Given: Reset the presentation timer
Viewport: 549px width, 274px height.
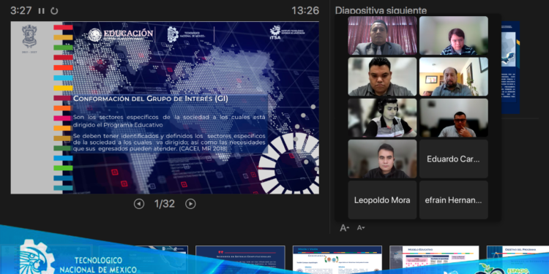Looking at the screenshot, I should pos(54,11).
